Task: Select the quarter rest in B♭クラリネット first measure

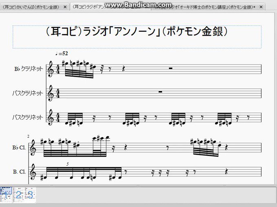Action: pyautogui.click(x=124, y=69)
